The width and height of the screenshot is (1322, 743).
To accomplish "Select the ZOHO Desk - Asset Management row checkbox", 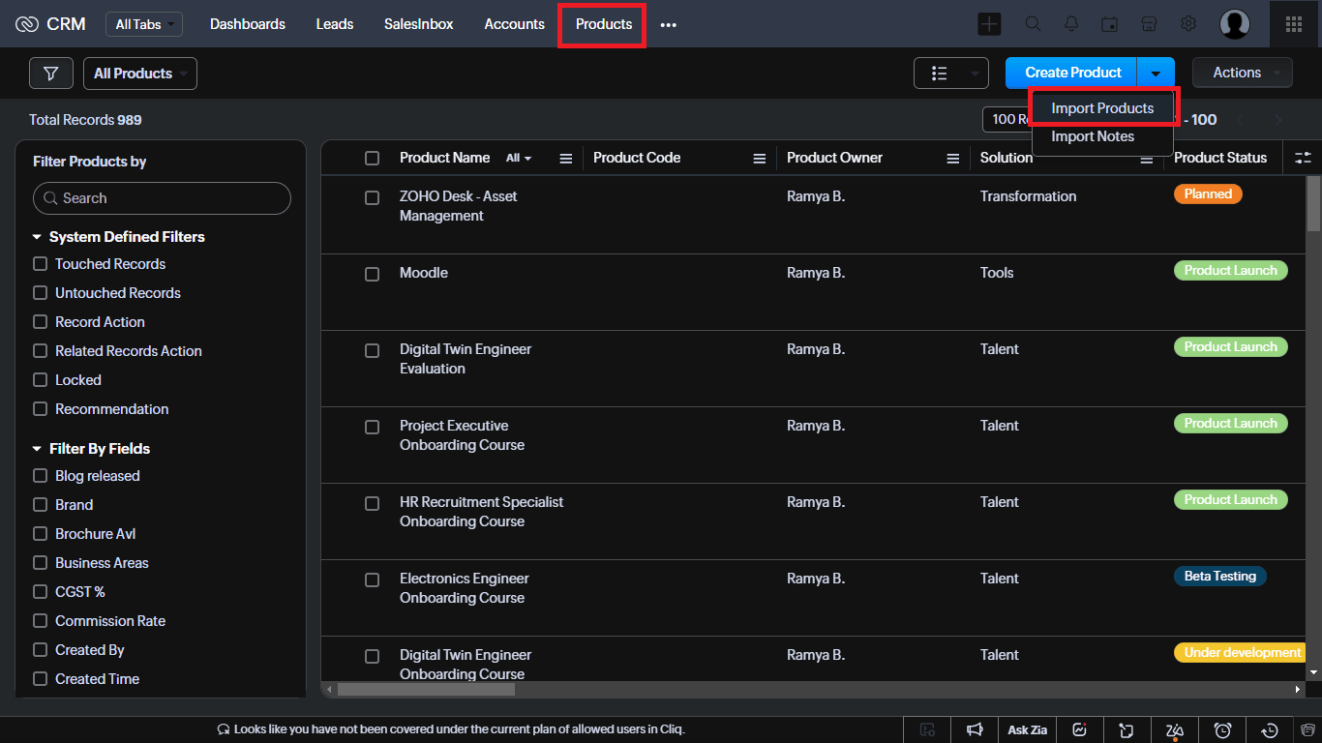I will [372, 197].
